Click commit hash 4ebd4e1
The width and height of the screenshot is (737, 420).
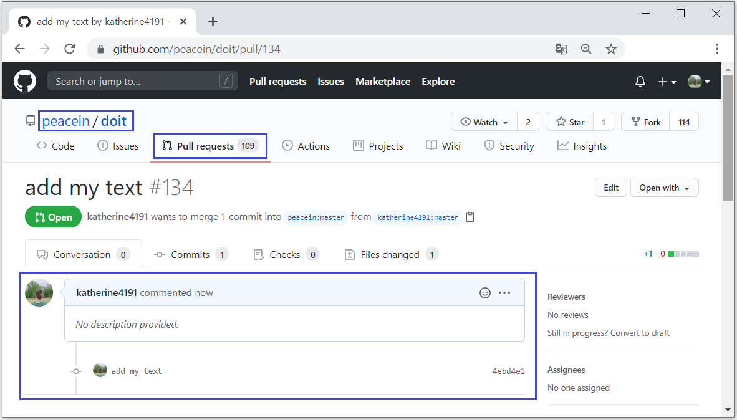(508, 371)
